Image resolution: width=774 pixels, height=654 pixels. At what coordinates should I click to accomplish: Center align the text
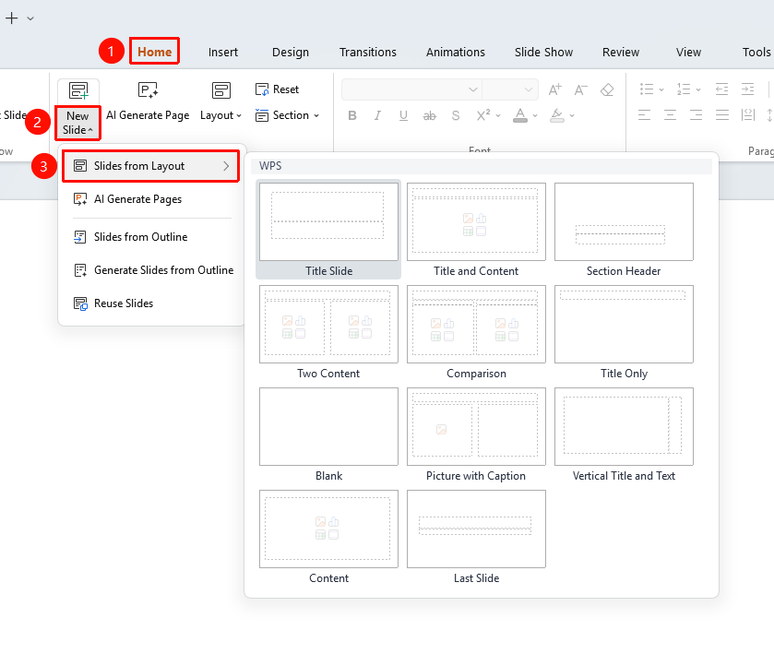tap(670, 115)
